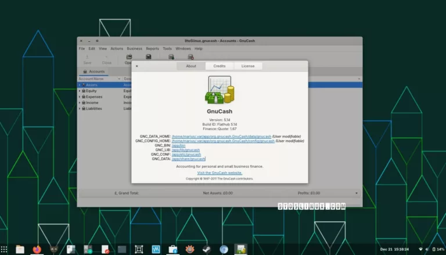This screenshot has height=255, width=446.
Task: Expand the Income account tree row
Action: click(x=80, y=102)
